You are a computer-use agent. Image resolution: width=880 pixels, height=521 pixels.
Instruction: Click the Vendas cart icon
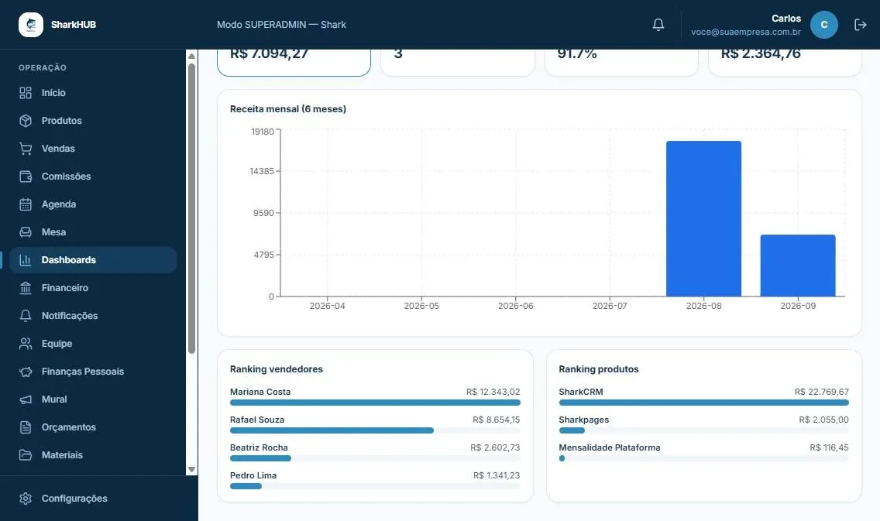click(26, 149)
